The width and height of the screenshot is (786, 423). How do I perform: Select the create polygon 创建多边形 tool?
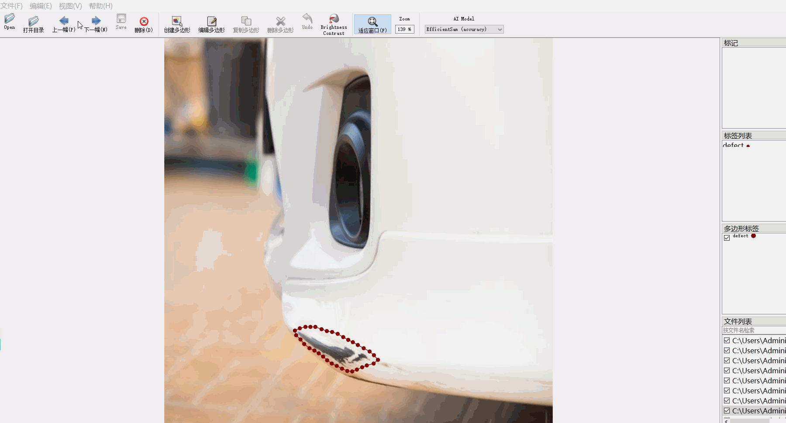(177, 24)
